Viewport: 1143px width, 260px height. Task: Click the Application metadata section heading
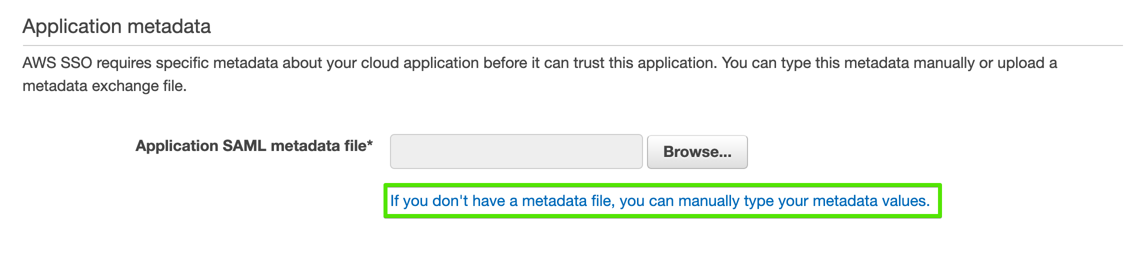coord(116,26)
